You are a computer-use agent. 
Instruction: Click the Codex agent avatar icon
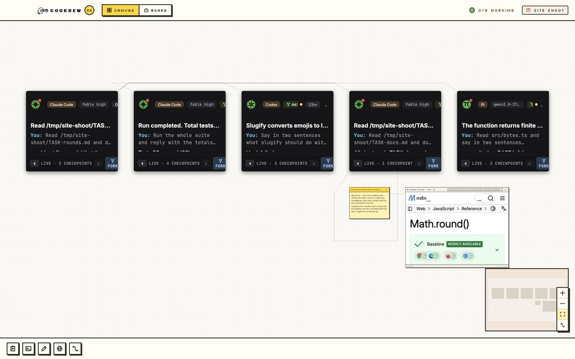251,104
